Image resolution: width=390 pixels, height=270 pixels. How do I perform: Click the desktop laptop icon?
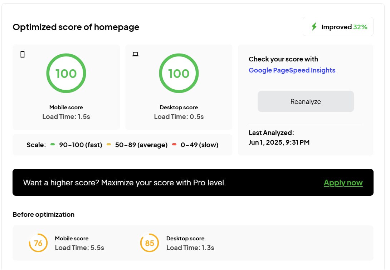[x=135, y=54]
